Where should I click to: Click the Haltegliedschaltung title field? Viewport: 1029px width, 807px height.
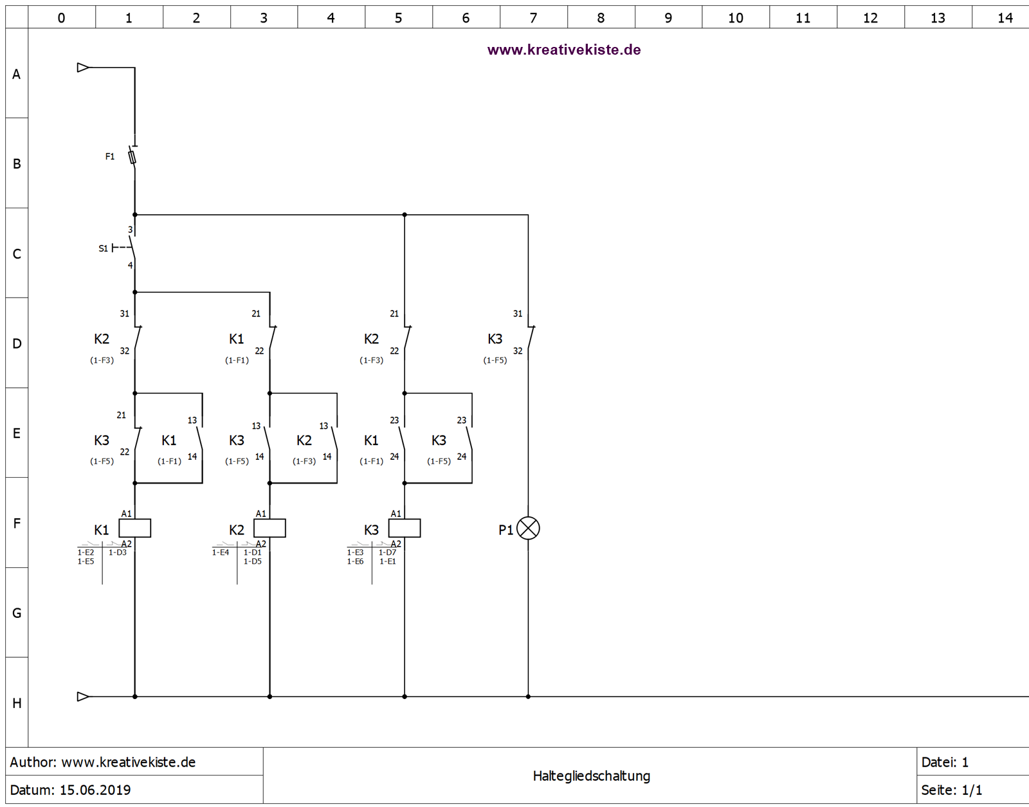590,776
